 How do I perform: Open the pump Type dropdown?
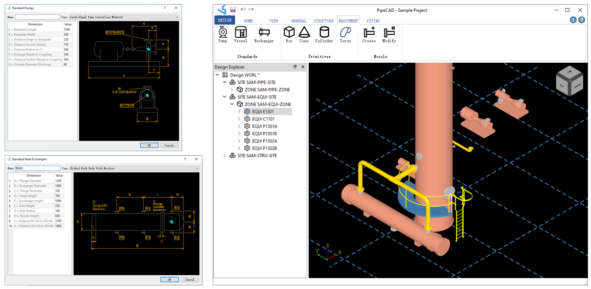point(176,17)
